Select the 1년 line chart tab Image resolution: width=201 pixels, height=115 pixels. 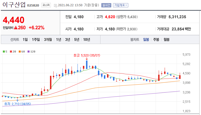pos(58,39)
